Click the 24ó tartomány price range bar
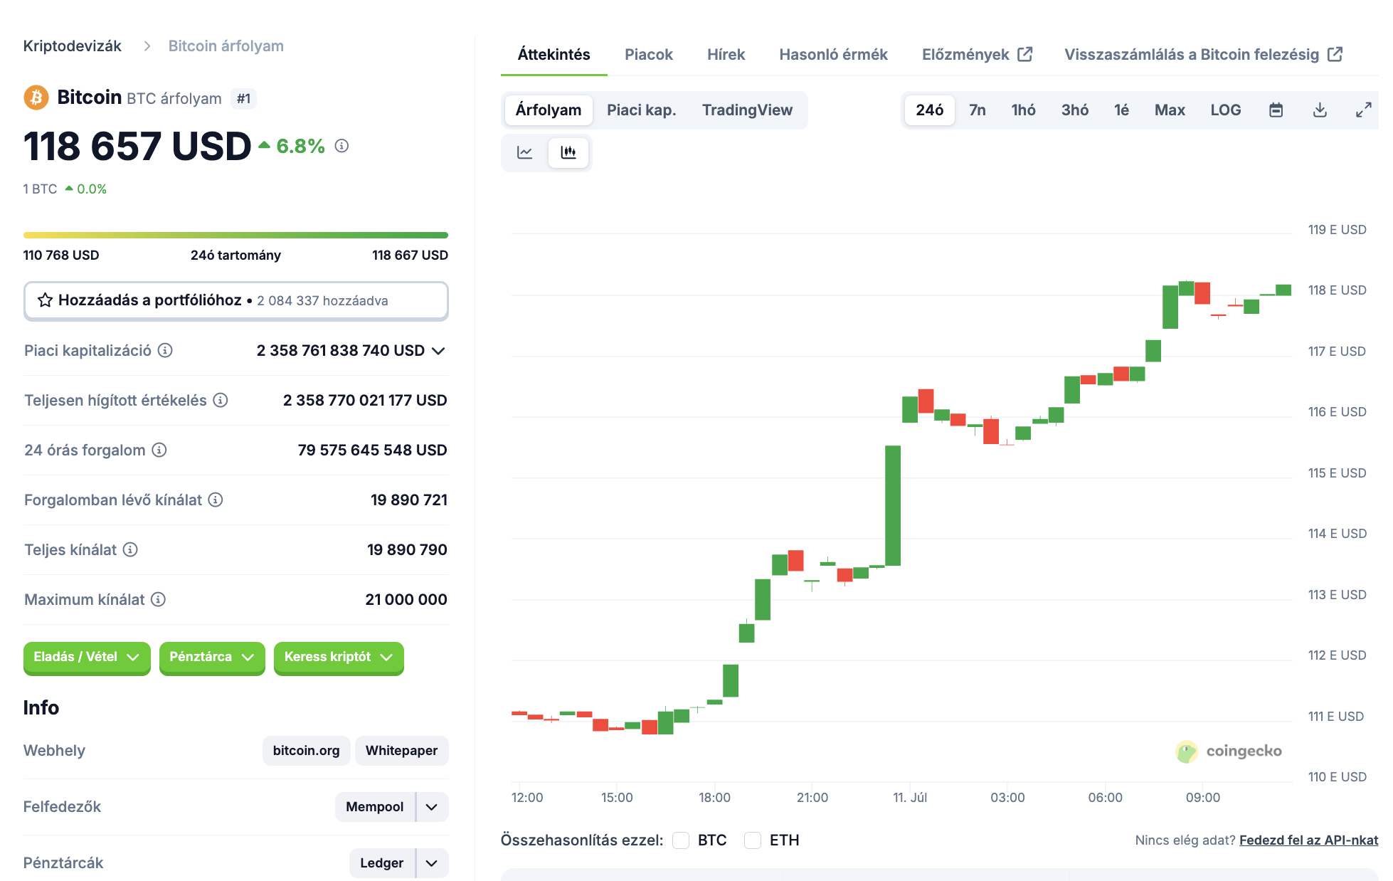 coord(236,235)
